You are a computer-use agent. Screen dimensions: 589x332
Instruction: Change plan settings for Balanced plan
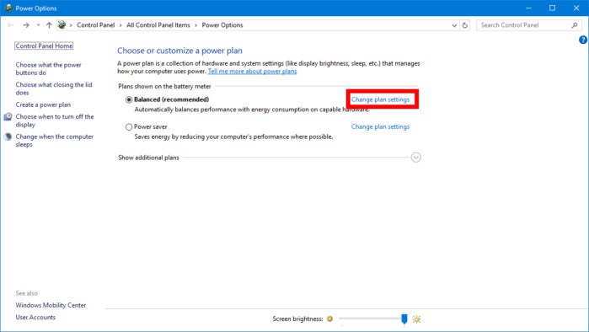380,99
